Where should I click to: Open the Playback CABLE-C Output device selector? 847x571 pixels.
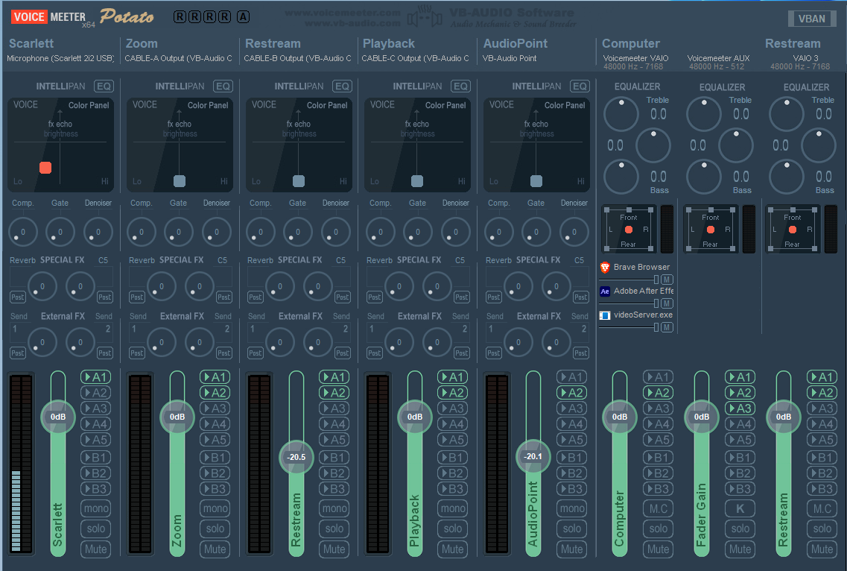[x=416, y=58]
